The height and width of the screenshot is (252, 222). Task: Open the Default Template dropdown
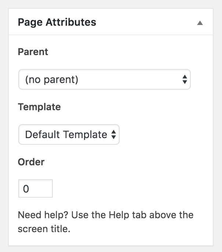69,134
